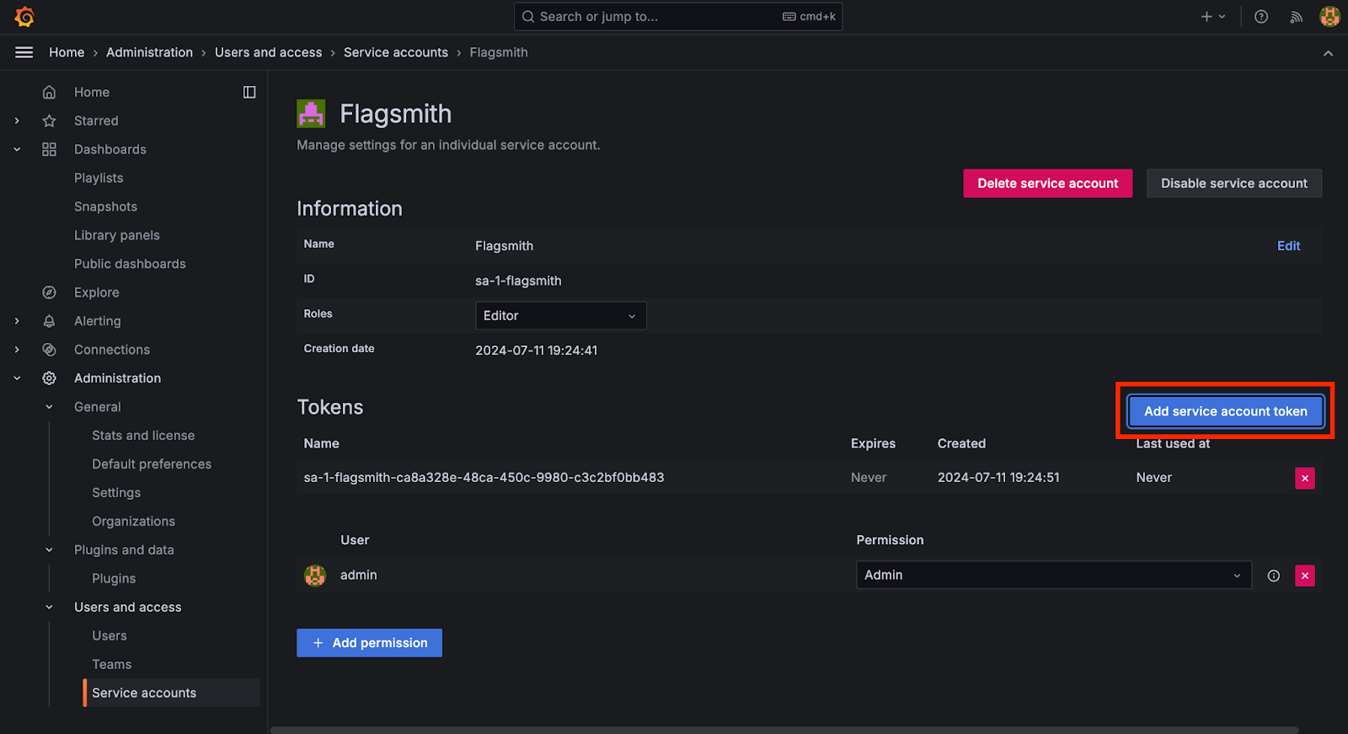Click the Alerting bell icon
Viewport: 1348px width, 734px height.
point(50,321)
